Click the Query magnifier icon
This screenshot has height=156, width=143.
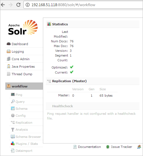[13, 101]
